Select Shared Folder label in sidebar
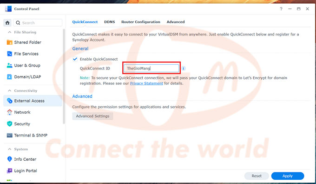Screen dimensions: 316x184 point(27,42)
